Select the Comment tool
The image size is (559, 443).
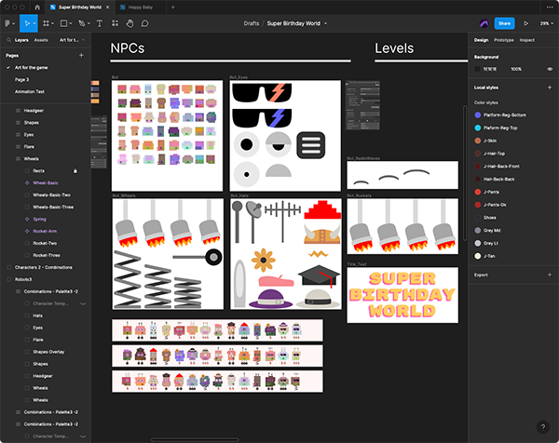[144, 23]
